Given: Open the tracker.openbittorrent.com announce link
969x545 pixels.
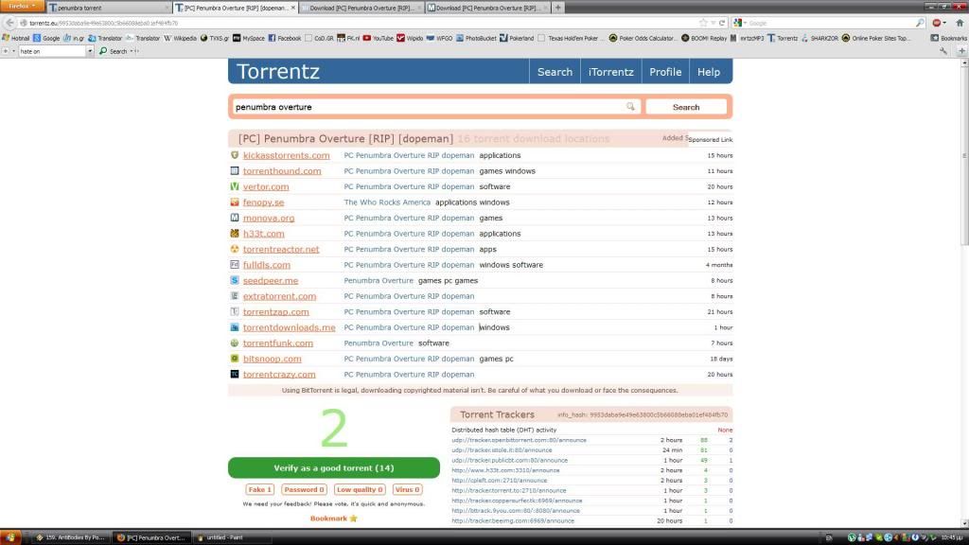Looking at the screenshot, I should coord(520,440).
